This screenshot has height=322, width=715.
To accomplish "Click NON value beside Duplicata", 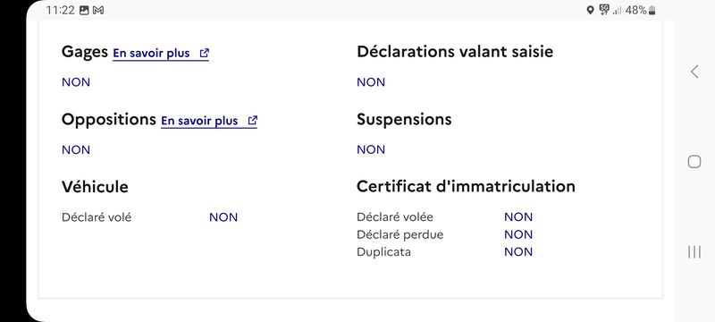I will (518, 251).
